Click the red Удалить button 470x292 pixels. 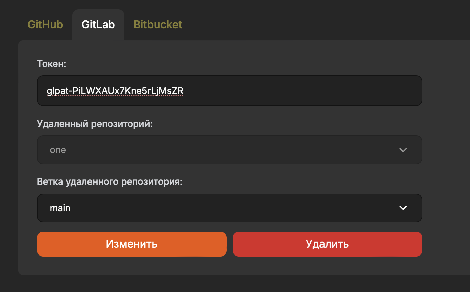click(x=327, y=244)
